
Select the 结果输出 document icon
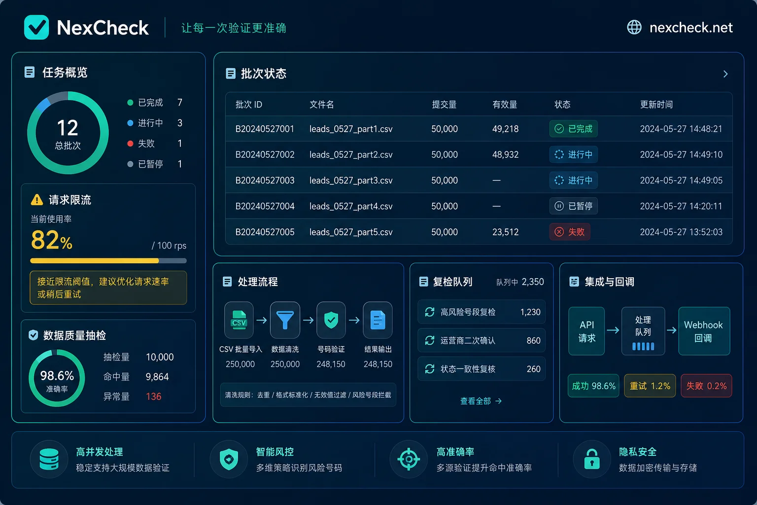[378, 320]
